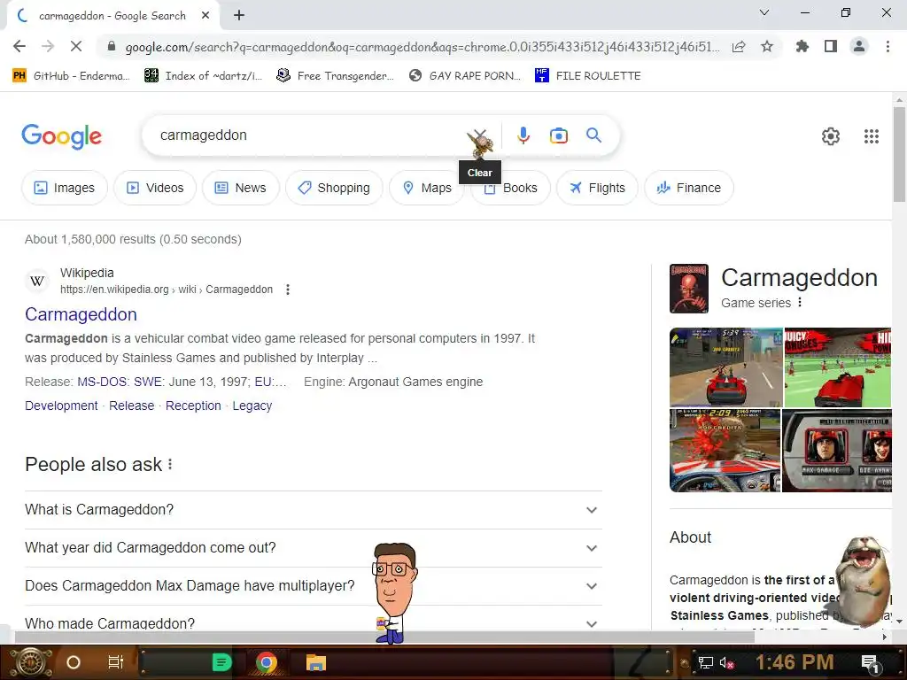907x680 pixels.
Task: Open a new tab with plus button
Action: (x=239, y=16)
